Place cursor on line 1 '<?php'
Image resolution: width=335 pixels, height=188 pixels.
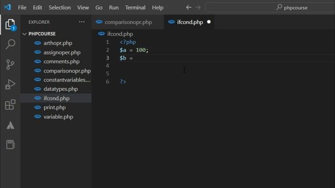click(x=128, y=42)
